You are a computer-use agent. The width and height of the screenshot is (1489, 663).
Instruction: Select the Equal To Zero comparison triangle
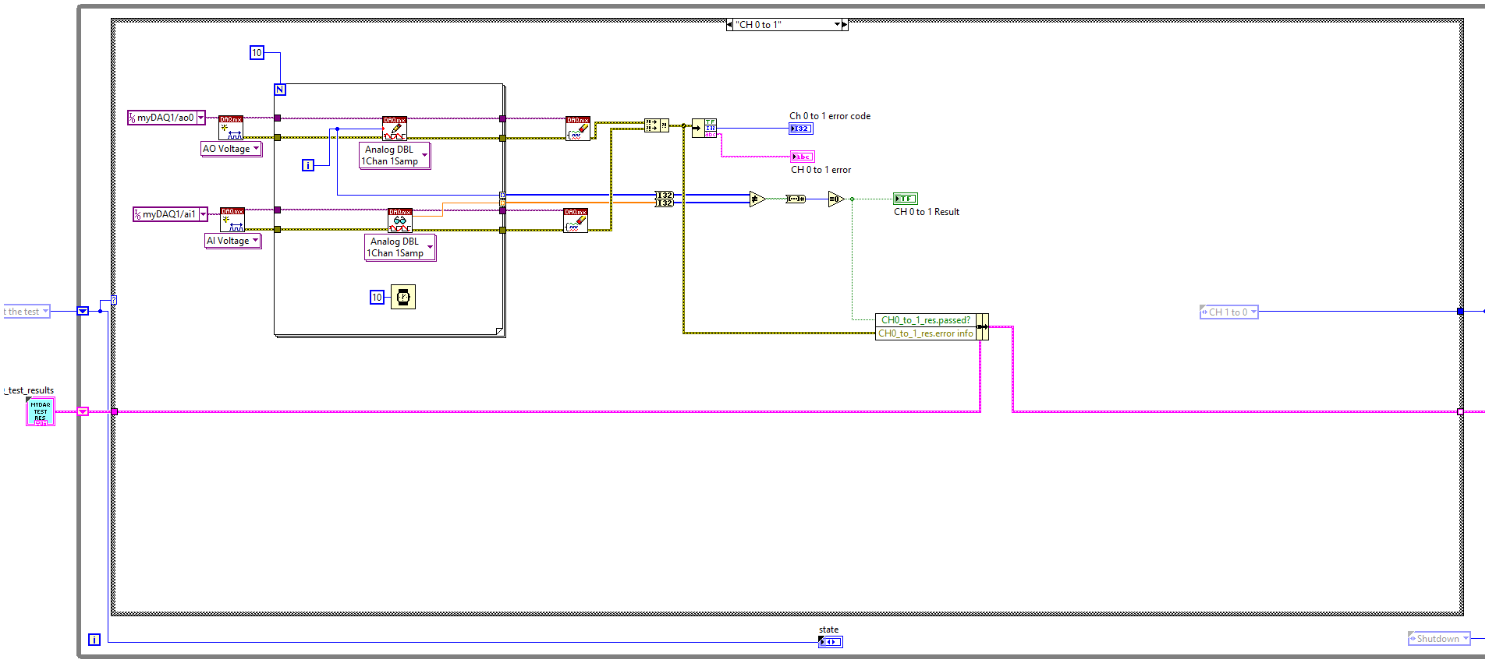click(x=836, y=199)
